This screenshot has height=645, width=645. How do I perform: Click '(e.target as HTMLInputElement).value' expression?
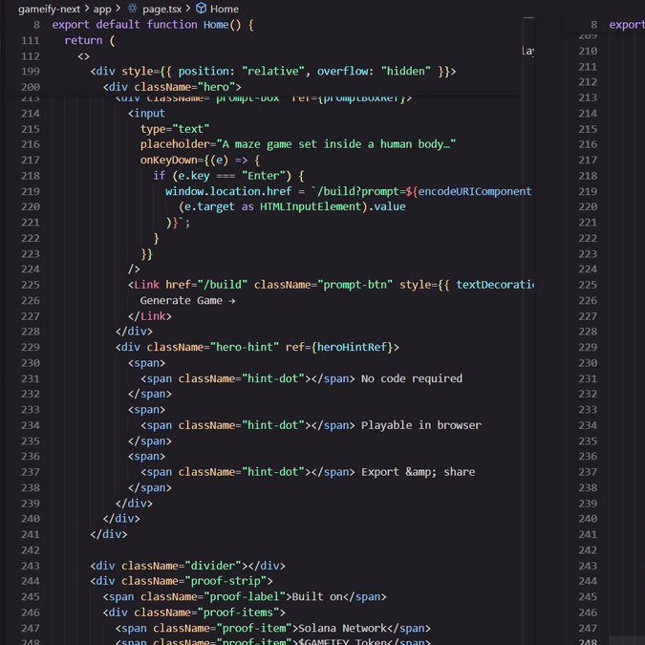click(x=292, y=207)
